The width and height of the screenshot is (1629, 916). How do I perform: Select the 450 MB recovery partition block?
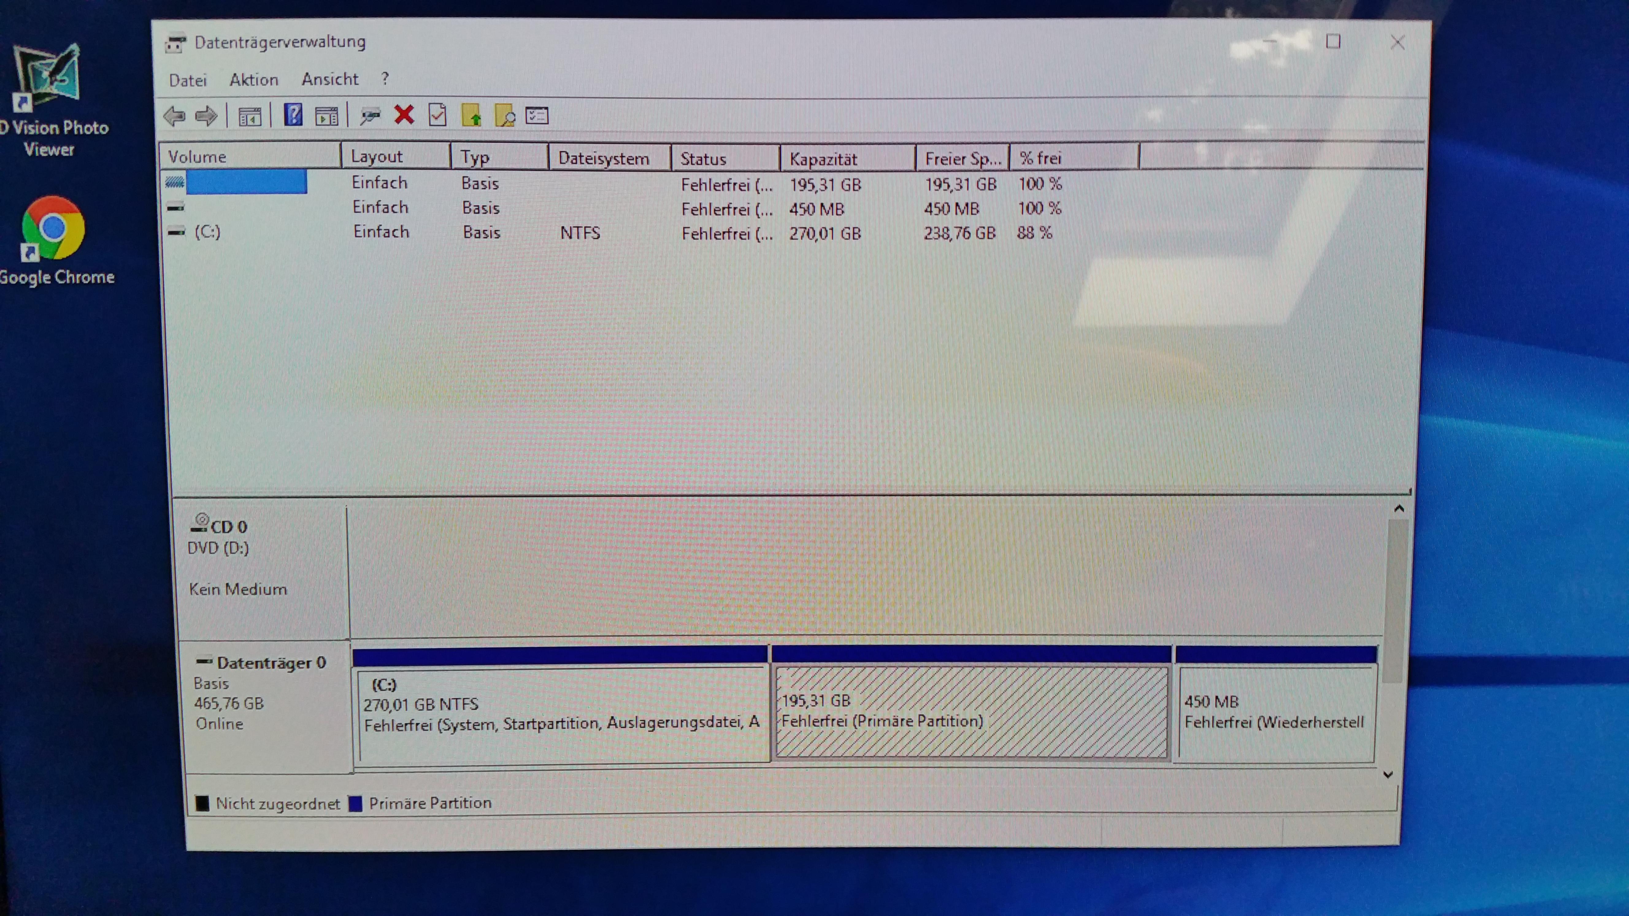pyautogui.click(x=1275, y=713)
